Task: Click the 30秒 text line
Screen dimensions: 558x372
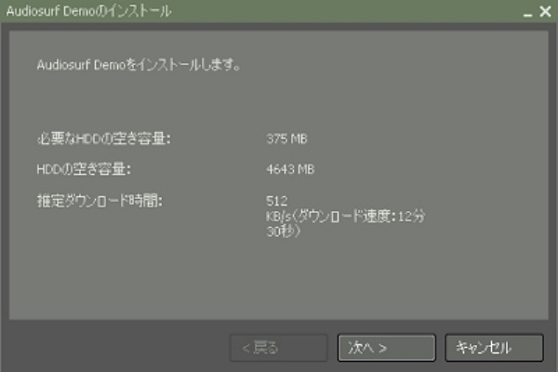Action: 284,232
